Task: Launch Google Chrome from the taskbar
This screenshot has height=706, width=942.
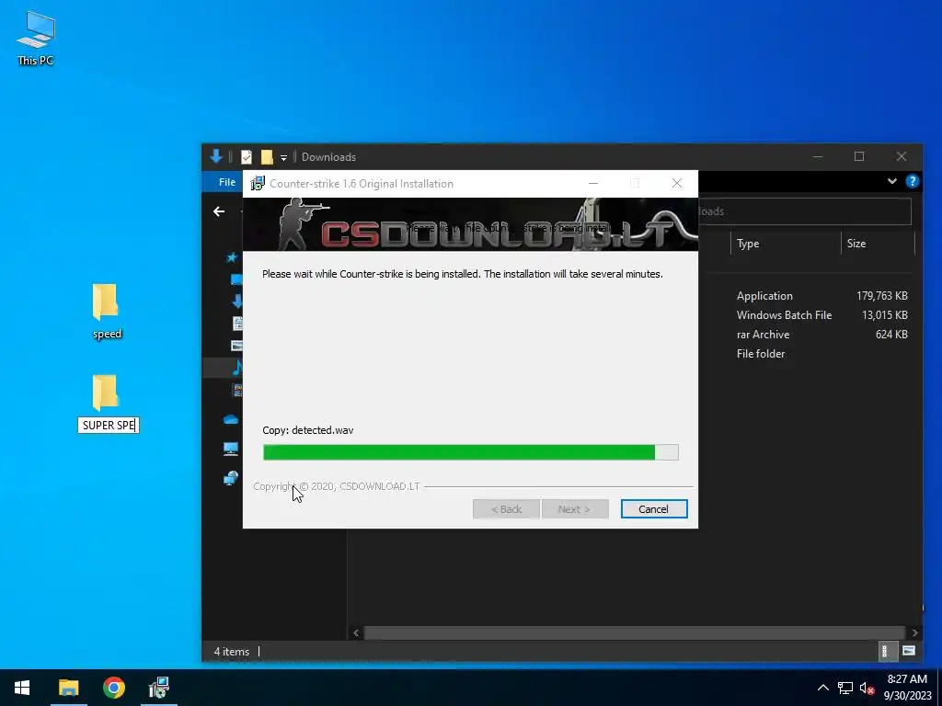Action: tap(113, 688)
